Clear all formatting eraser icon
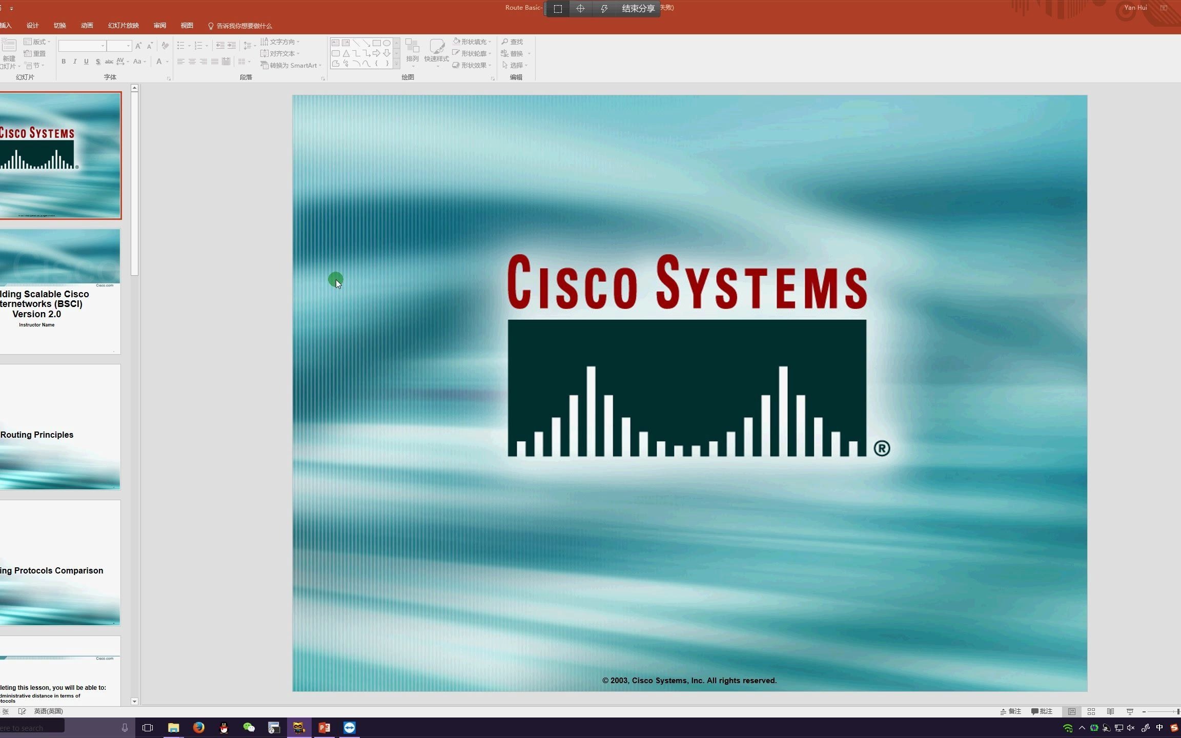The image size is (1181, 738). coord(165,46)
